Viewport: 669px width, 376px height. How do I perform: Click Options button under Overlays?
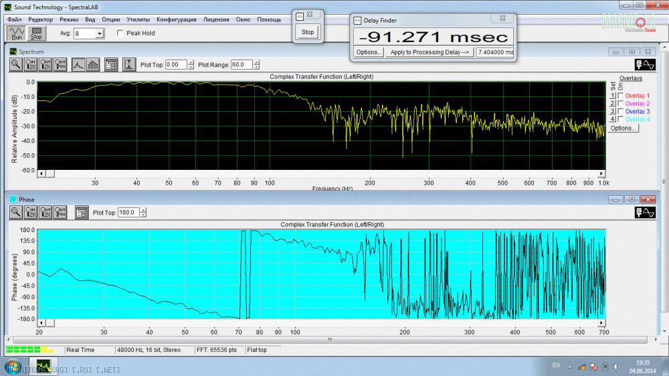click(x=624, y=128)
